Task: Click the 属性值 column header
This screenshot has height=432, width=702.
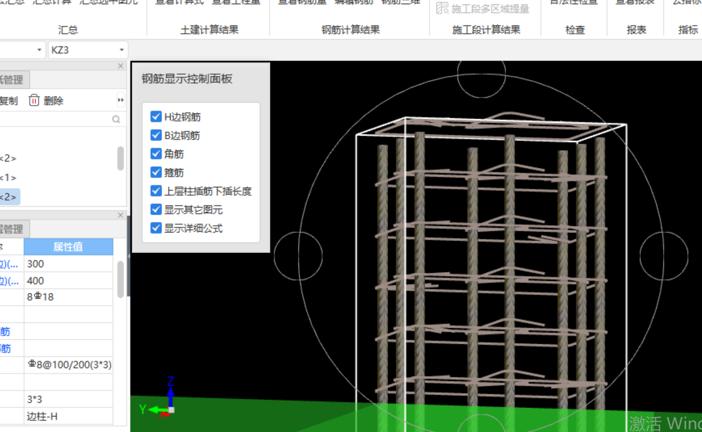Action: (68, 247)
